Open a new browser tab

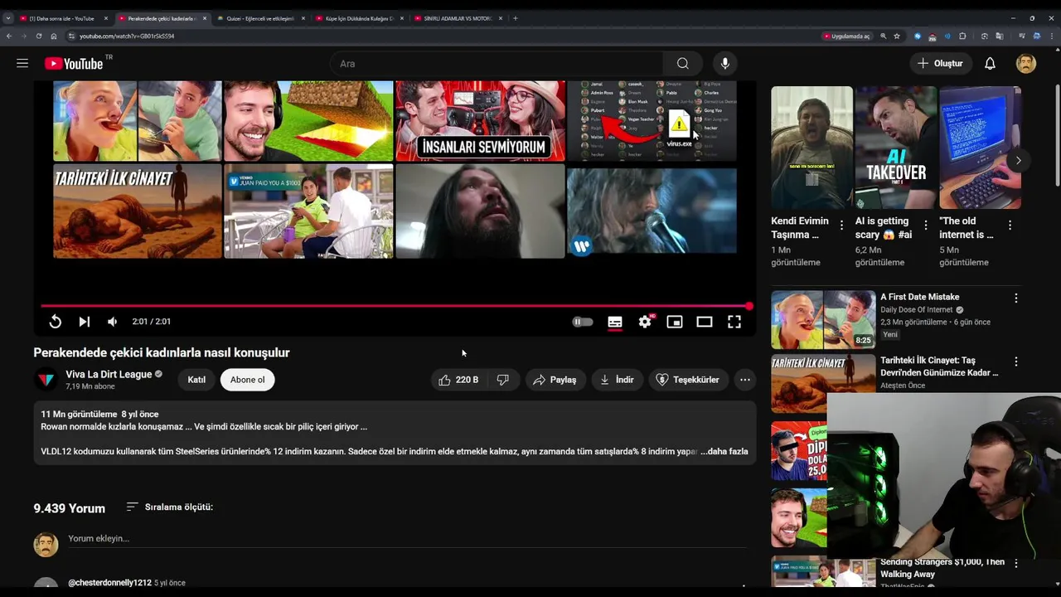click(x=515, y=18)
